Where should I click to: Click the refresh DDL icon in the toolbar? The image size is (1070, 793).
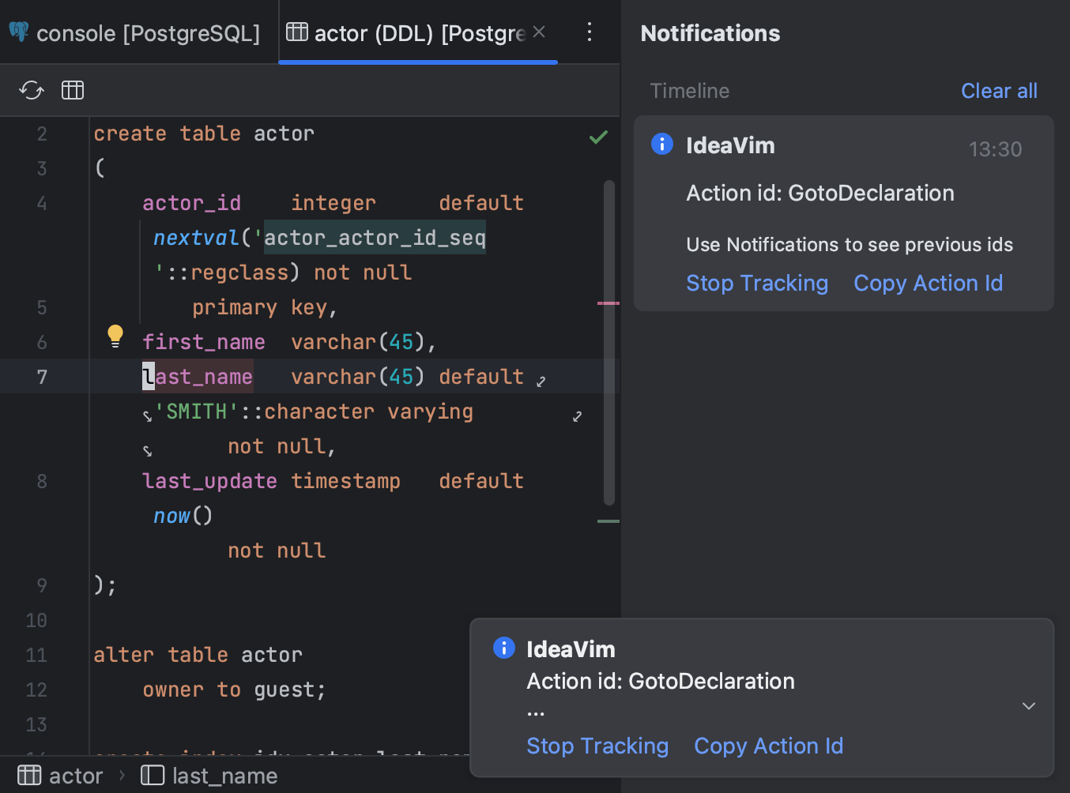[x=31, y=90]
